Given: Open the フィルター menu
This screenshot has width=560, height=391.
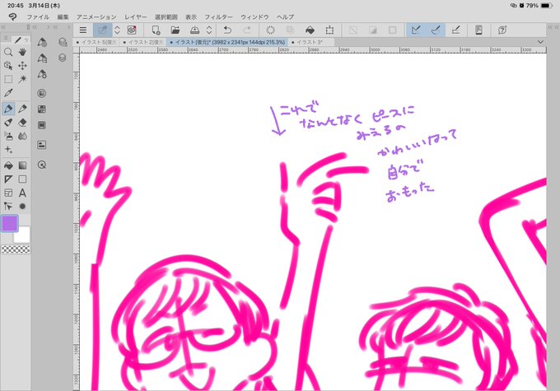Looking at the screenshot, I should (218, 16).
